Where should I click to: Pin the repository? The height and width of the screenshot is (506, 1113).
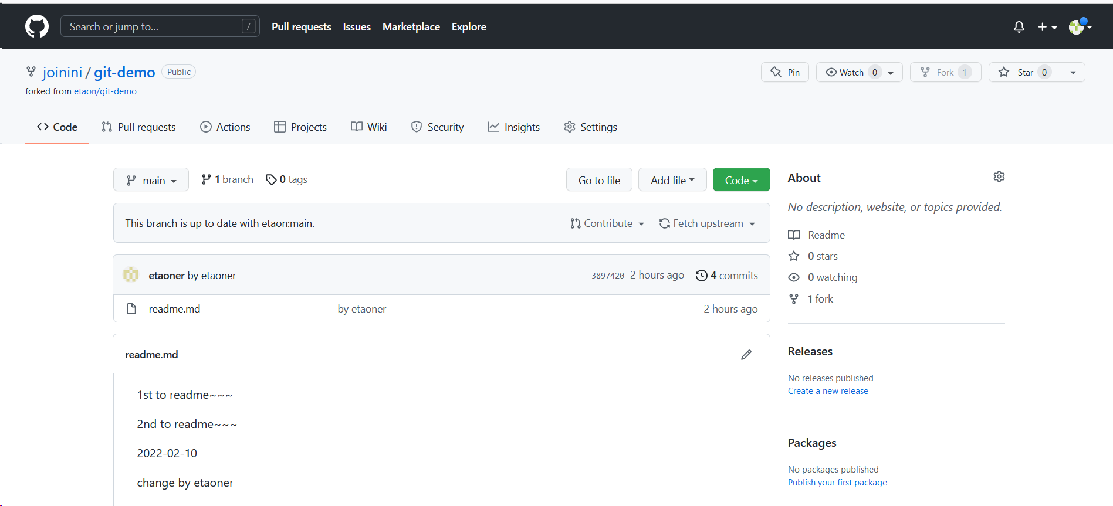point(785,72)
